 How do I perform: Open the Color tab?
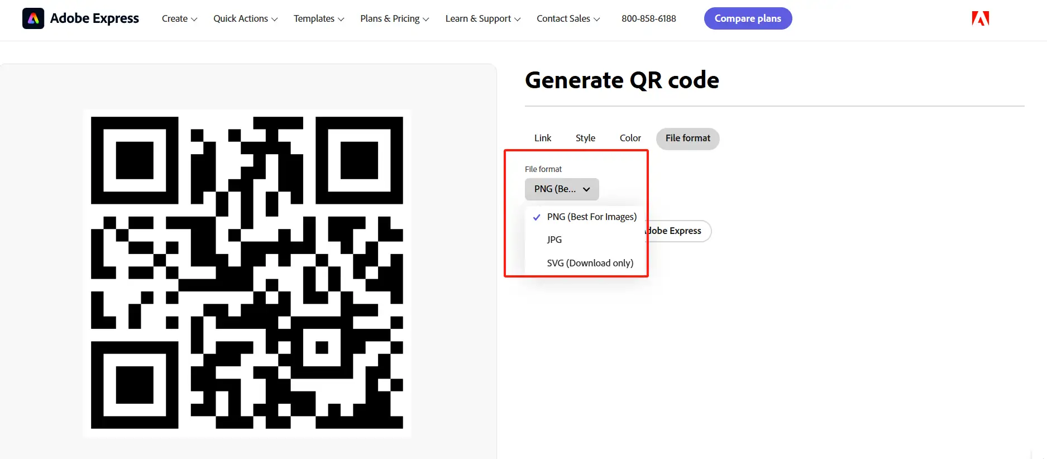pyautogui.click(x=630, y=138)
